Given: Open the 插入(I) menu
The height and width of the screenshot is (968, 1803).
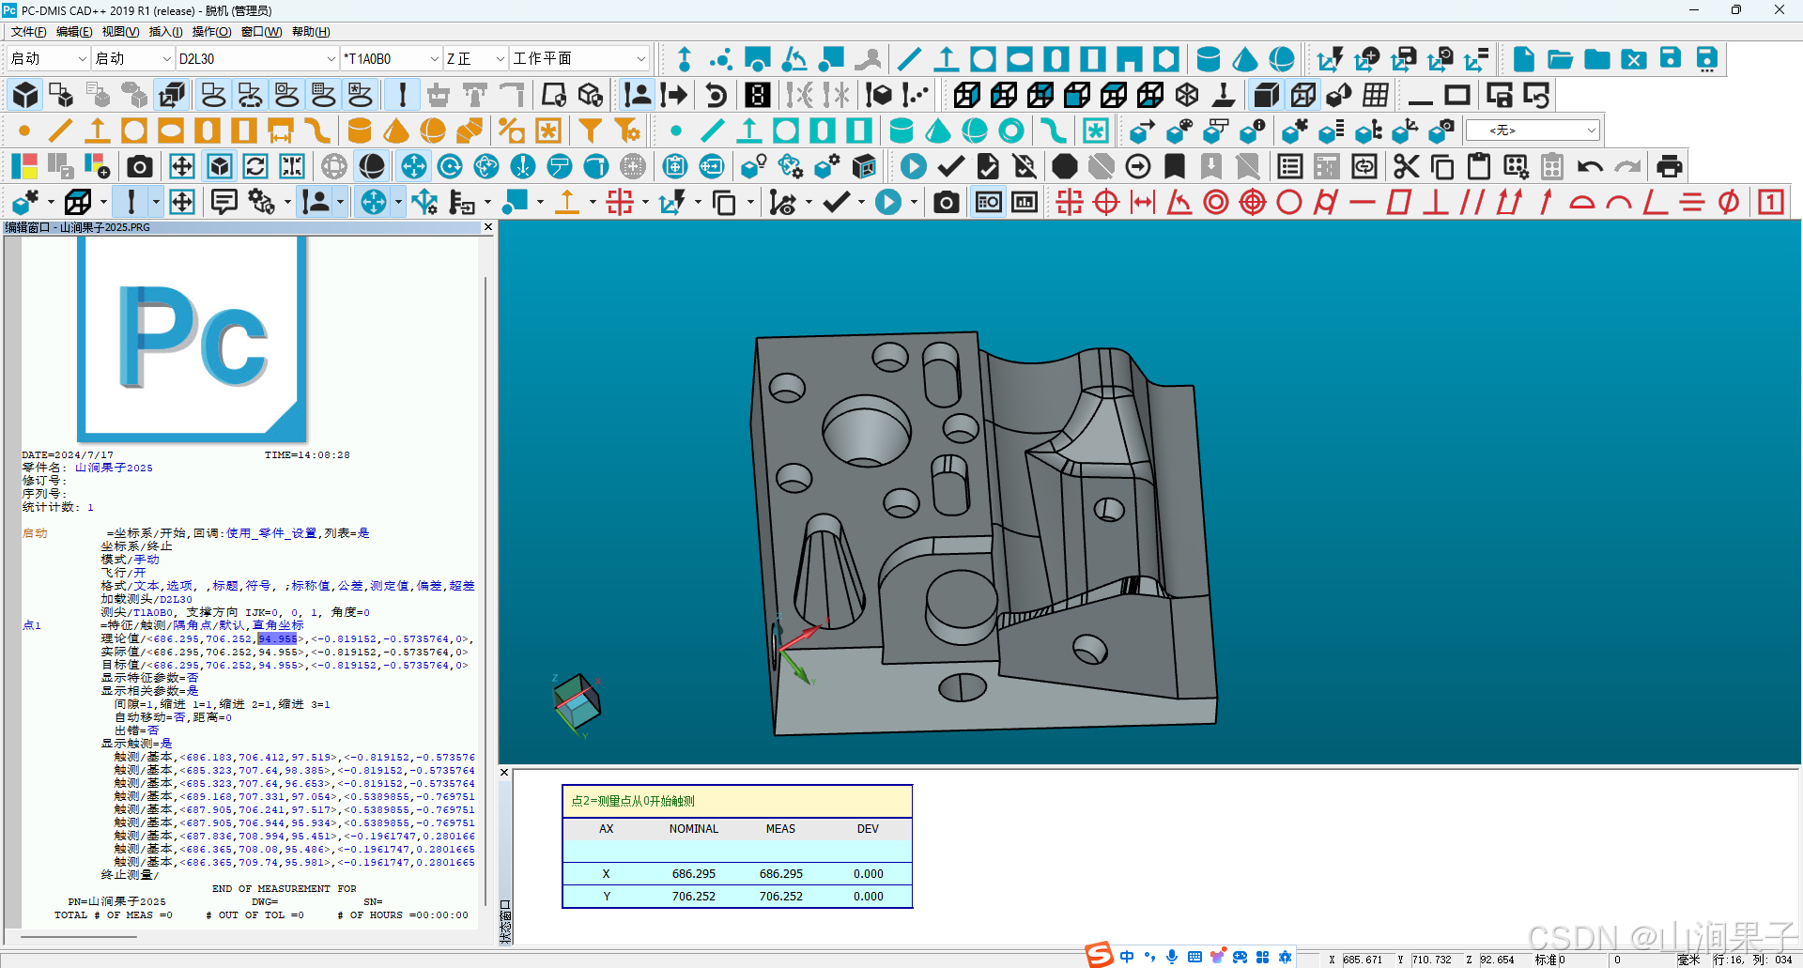Looking at the screenshot, I should click(x=165, y=32).
